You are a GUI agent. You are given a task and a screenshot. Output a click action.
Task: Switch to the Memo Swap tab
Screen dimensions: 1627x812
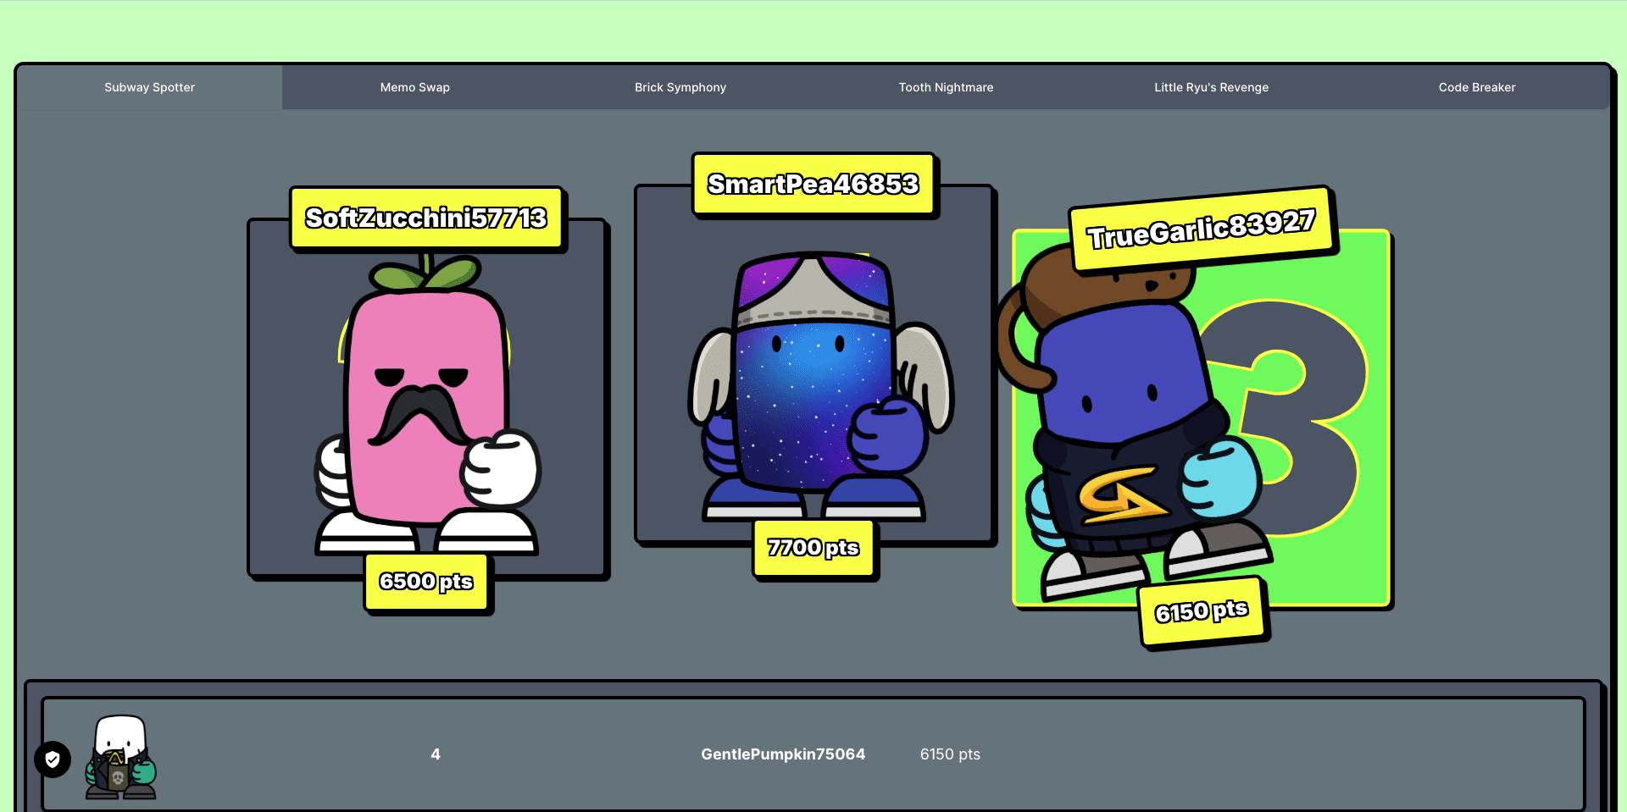(x=414, y=87)
